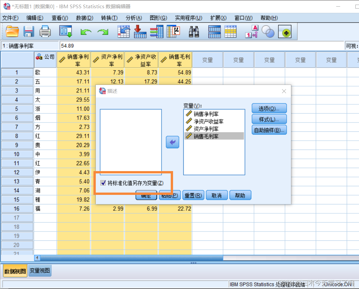Select 销售毛利率 in the variable list
This screenshot has height=289, width=359.
click(214, 136)
